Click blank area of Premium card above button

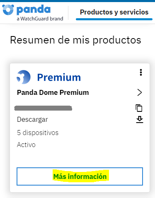coord(80,157)
